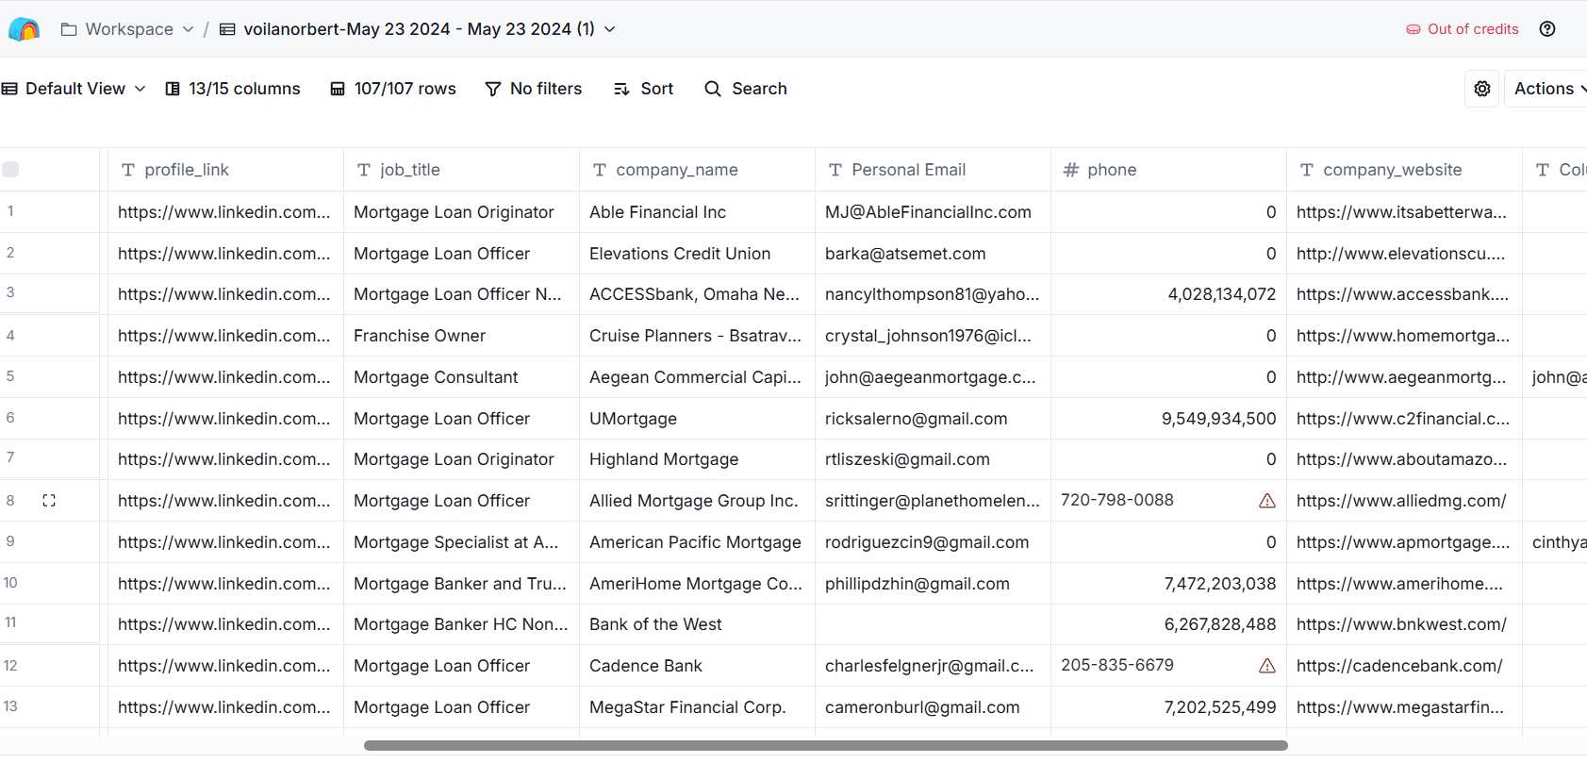This screenshot has width=1587, height=763.
Task: Click the rainbow app logo icon
Action: [24, 29]
